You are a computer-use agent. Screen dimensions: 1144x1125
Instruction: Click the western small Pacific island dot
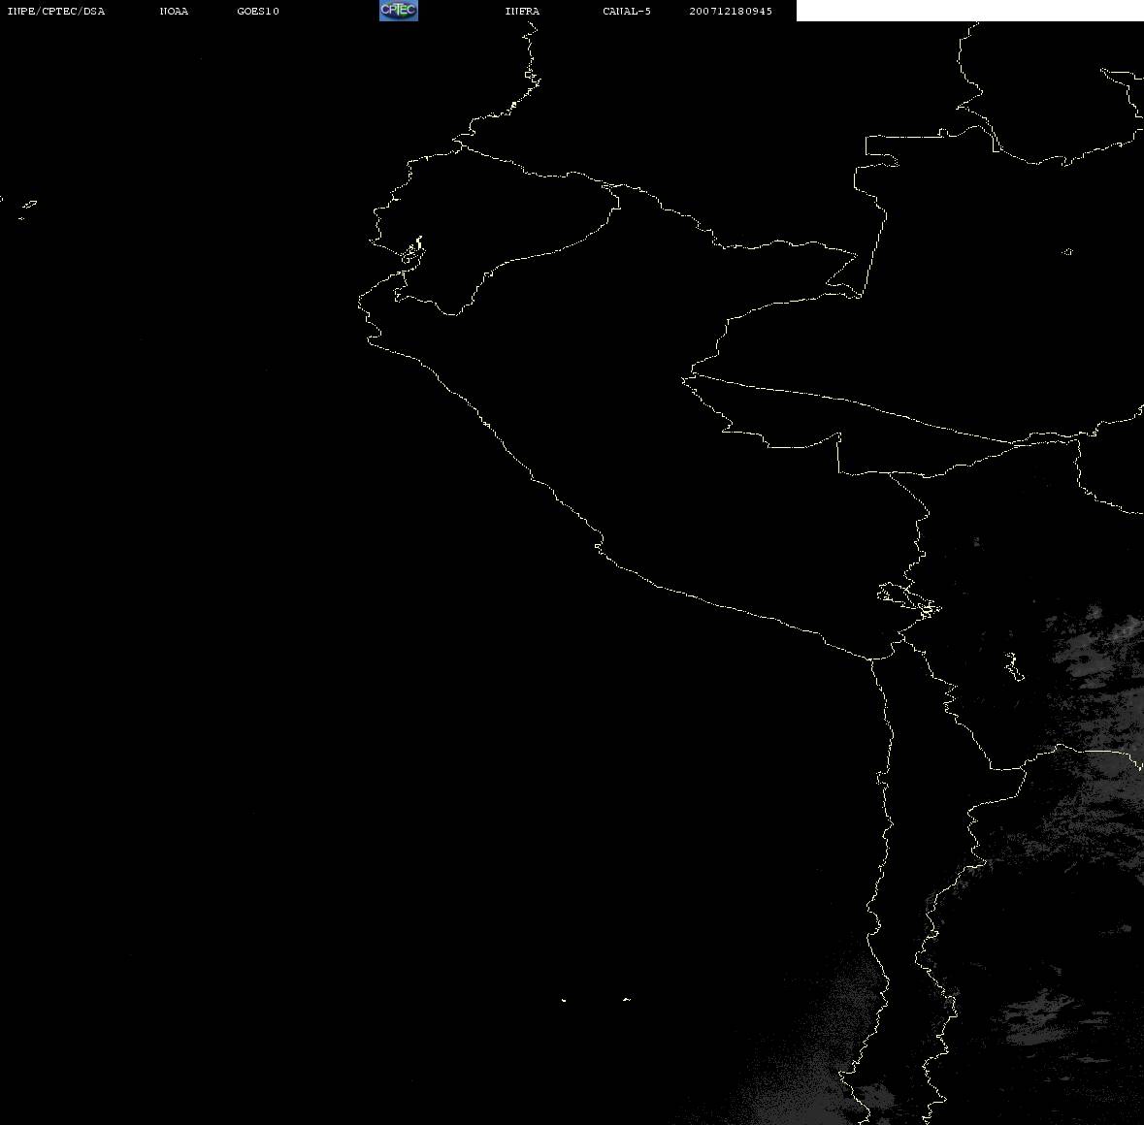[x=564, y=1000]
